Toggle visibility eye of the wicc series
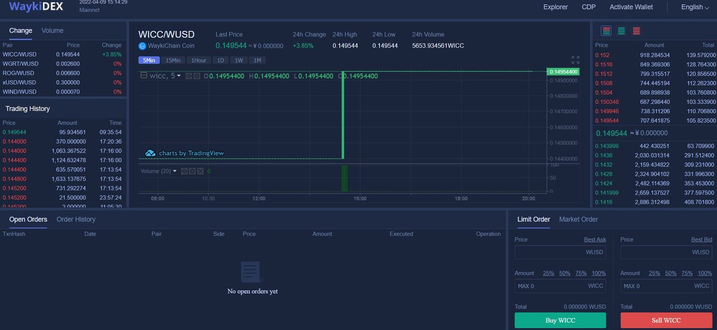This screenshot has height=330, width=717. [x=189, y=76]
